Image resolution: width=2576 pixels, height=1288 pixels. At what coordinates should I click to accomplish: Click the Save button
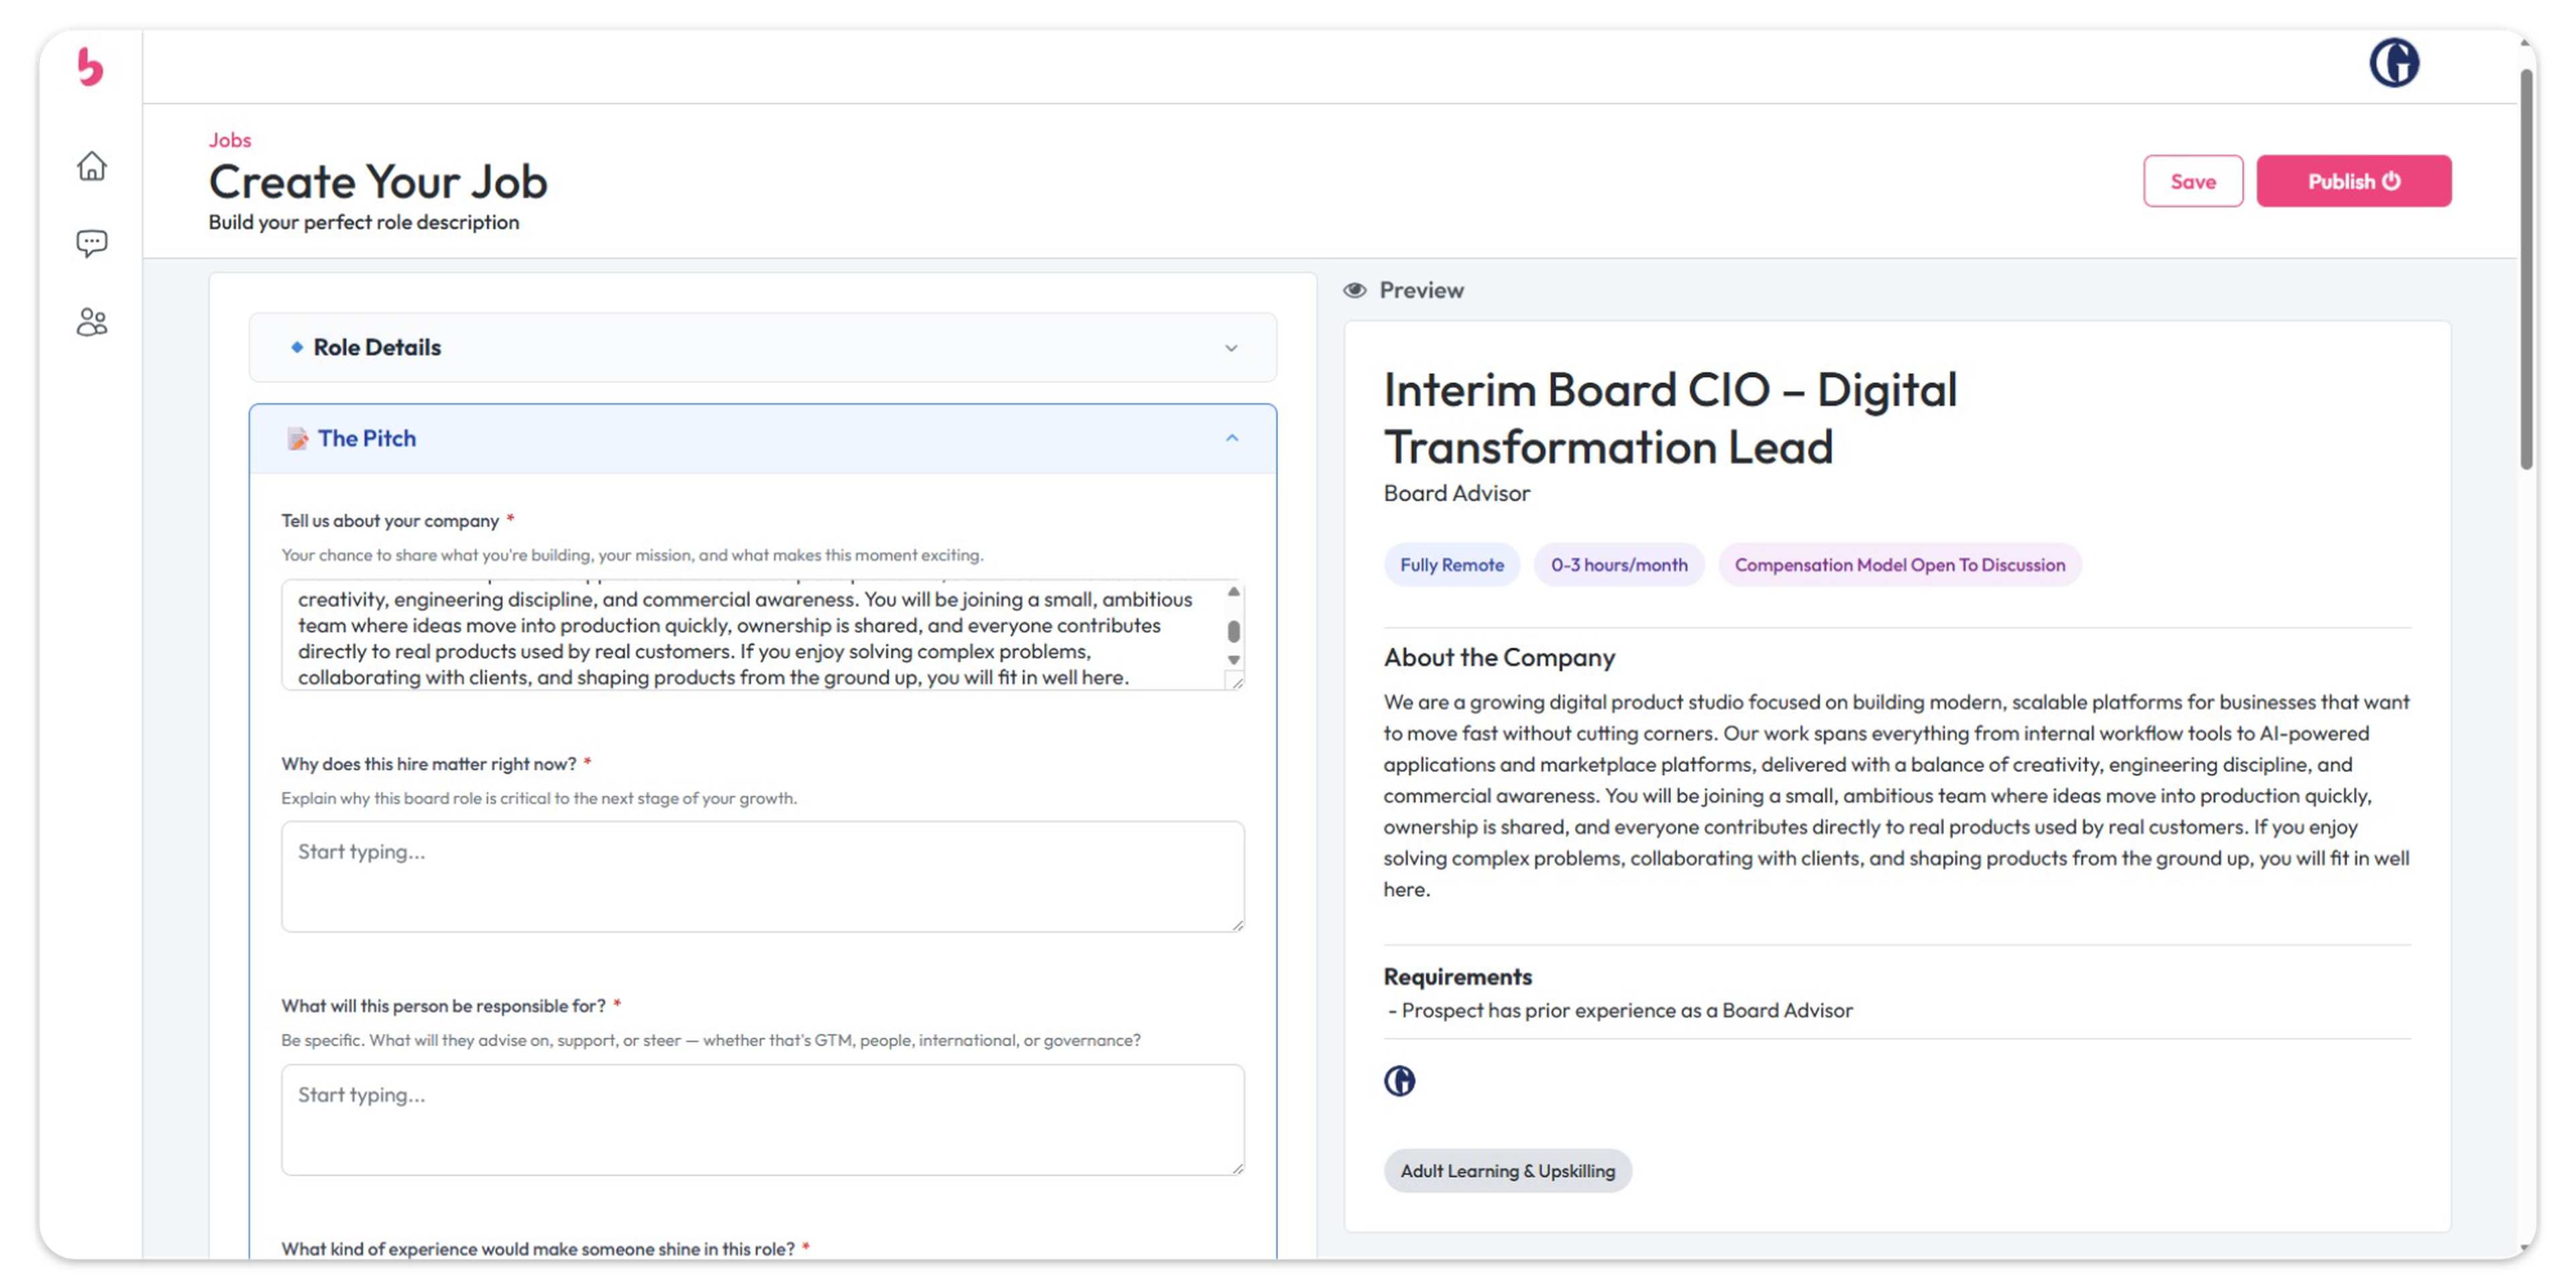[2192, 181]
